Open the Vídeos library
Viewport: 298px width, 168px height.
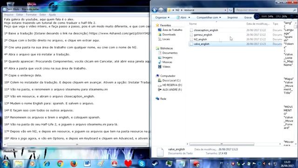166,67
